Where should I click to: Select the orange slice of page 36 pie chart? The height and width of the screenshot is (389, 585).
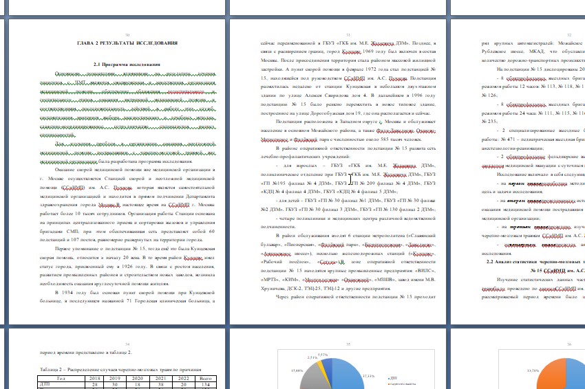(552, 375)
